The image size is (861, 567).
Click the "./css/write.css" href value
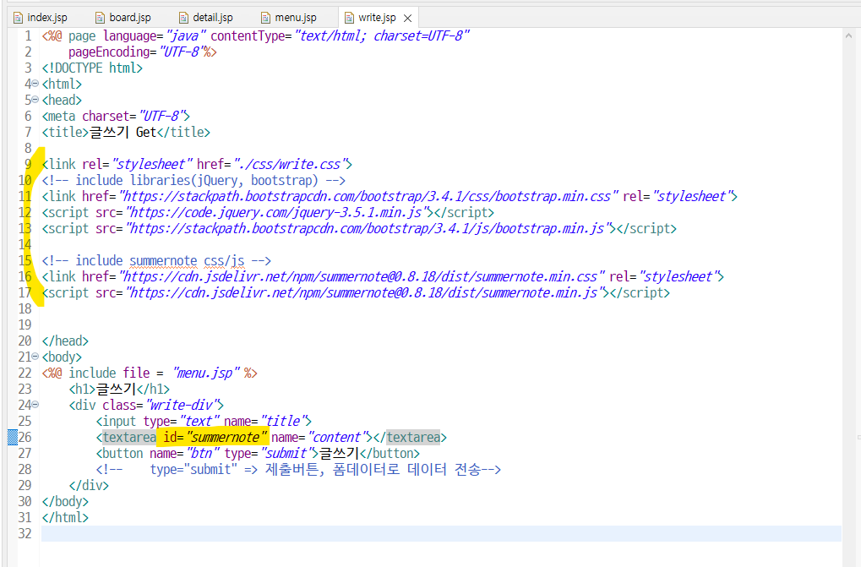291,164
